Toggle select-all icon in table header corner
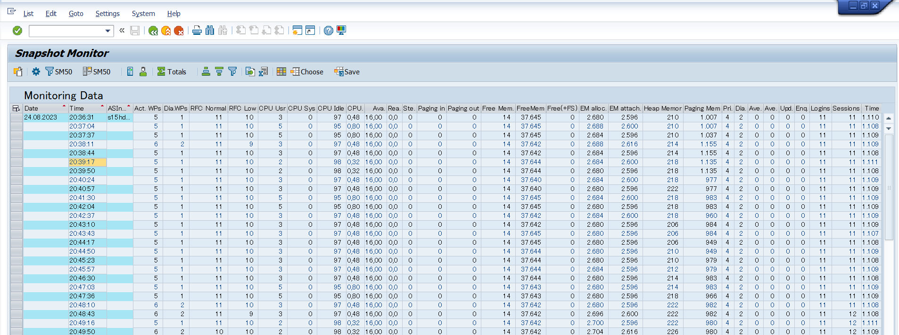 16,108
